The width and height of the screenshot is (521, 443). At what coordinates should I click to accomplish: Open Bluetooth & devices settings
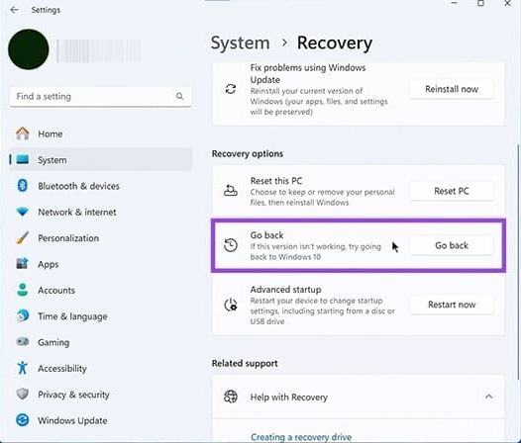[x=101, y=186]
